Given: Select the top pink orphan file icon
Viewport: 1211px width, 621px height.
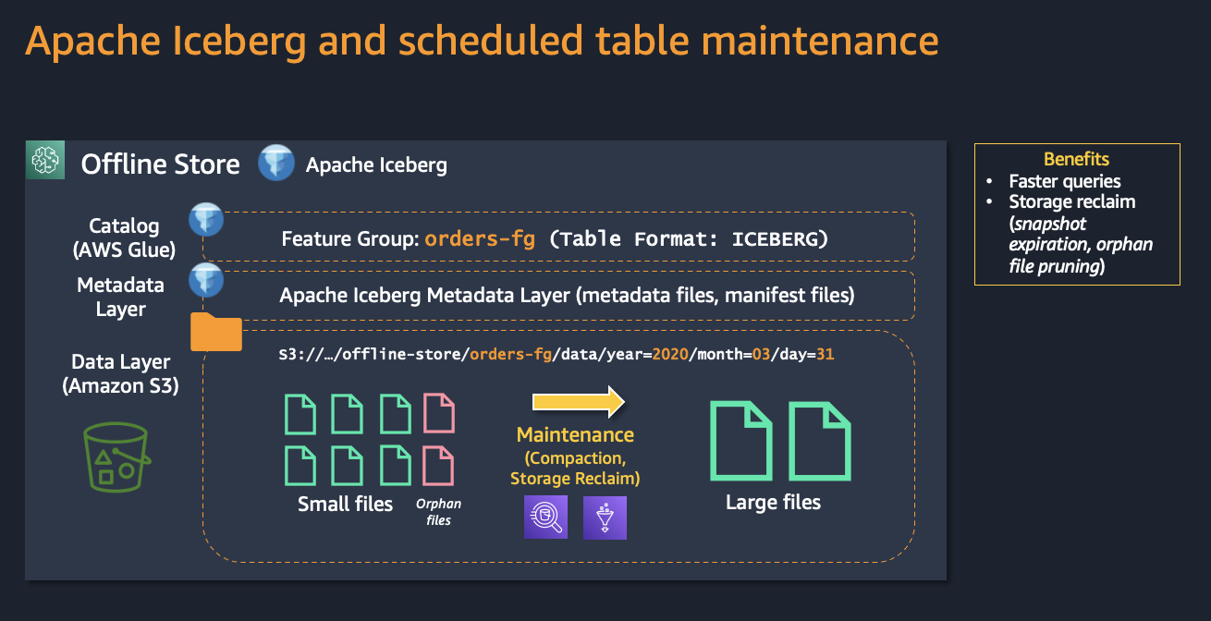Looking at the screenshot, I should 438,414.
